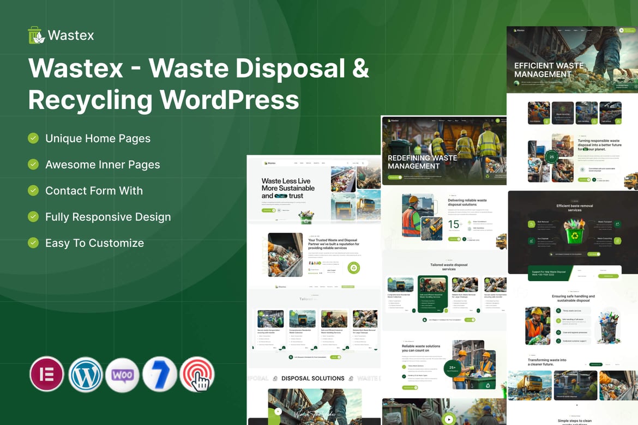
Task: Click the 'Ensuring safe handling and sustainable disposal' heading
Action: 573,298
